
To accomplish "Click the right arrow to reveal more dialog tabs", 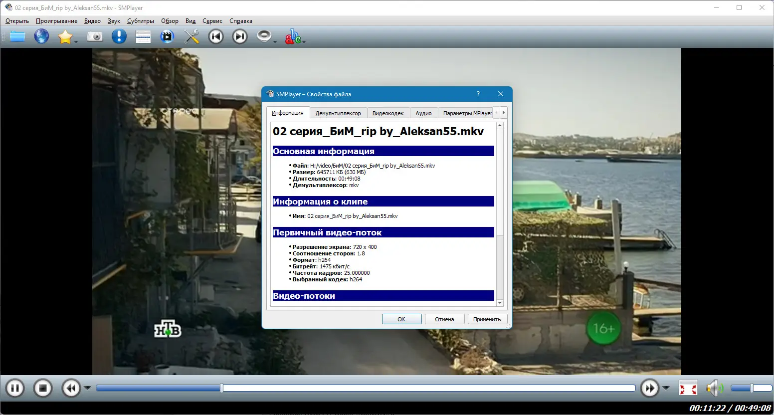I will point(503,113).
